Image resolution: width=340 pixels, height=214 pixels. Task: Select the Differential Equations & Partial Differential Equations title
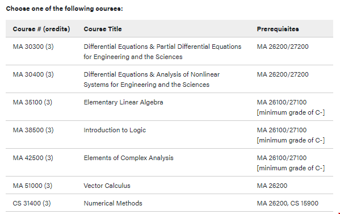tap(162, 52)
